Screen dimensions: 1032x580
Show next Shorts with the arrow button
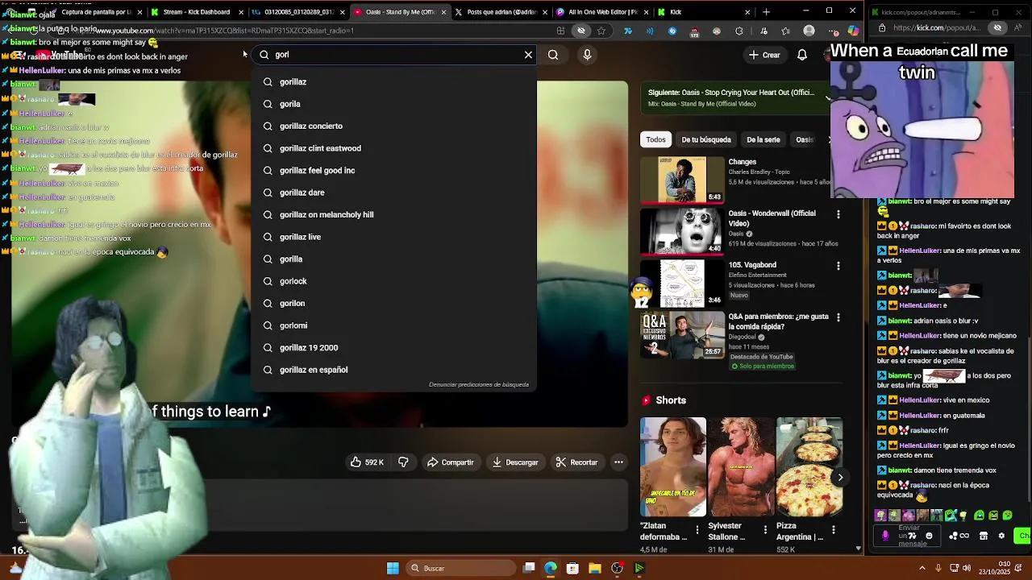[x=840, y=478]
